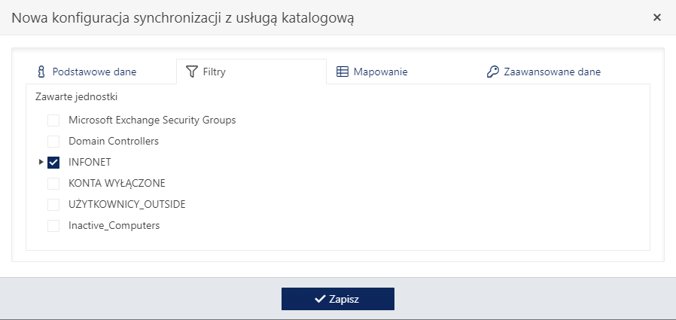Click the person icon beside Podstawowe dane
Screen dimensions: 676x320
pos(41,72)
